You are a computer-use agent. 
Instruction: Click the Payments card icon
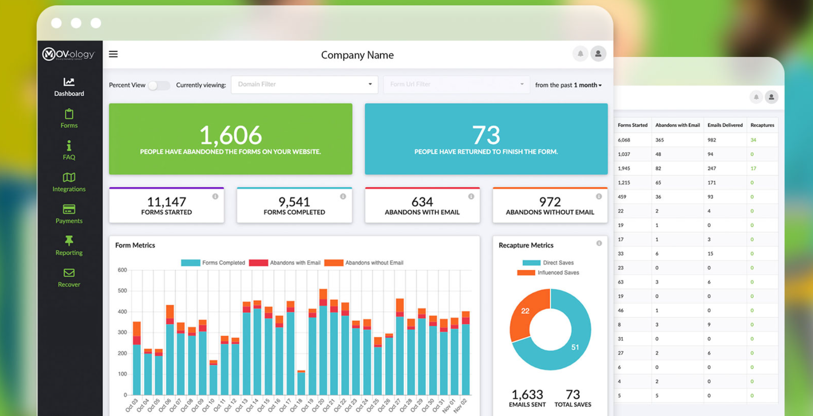pyautogui.click(x=69, y=209)
